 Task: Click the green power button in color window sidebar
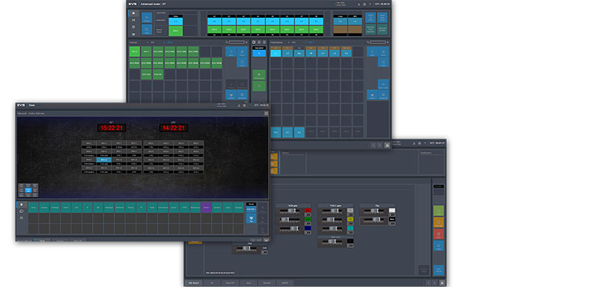tap(438, 210)
